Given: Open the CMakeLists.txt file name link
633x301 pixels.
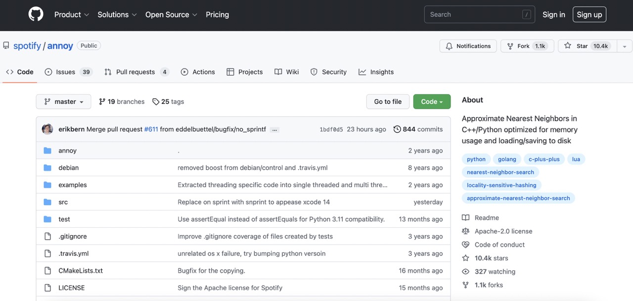Looking at the screenshot, I should point(81,271).
